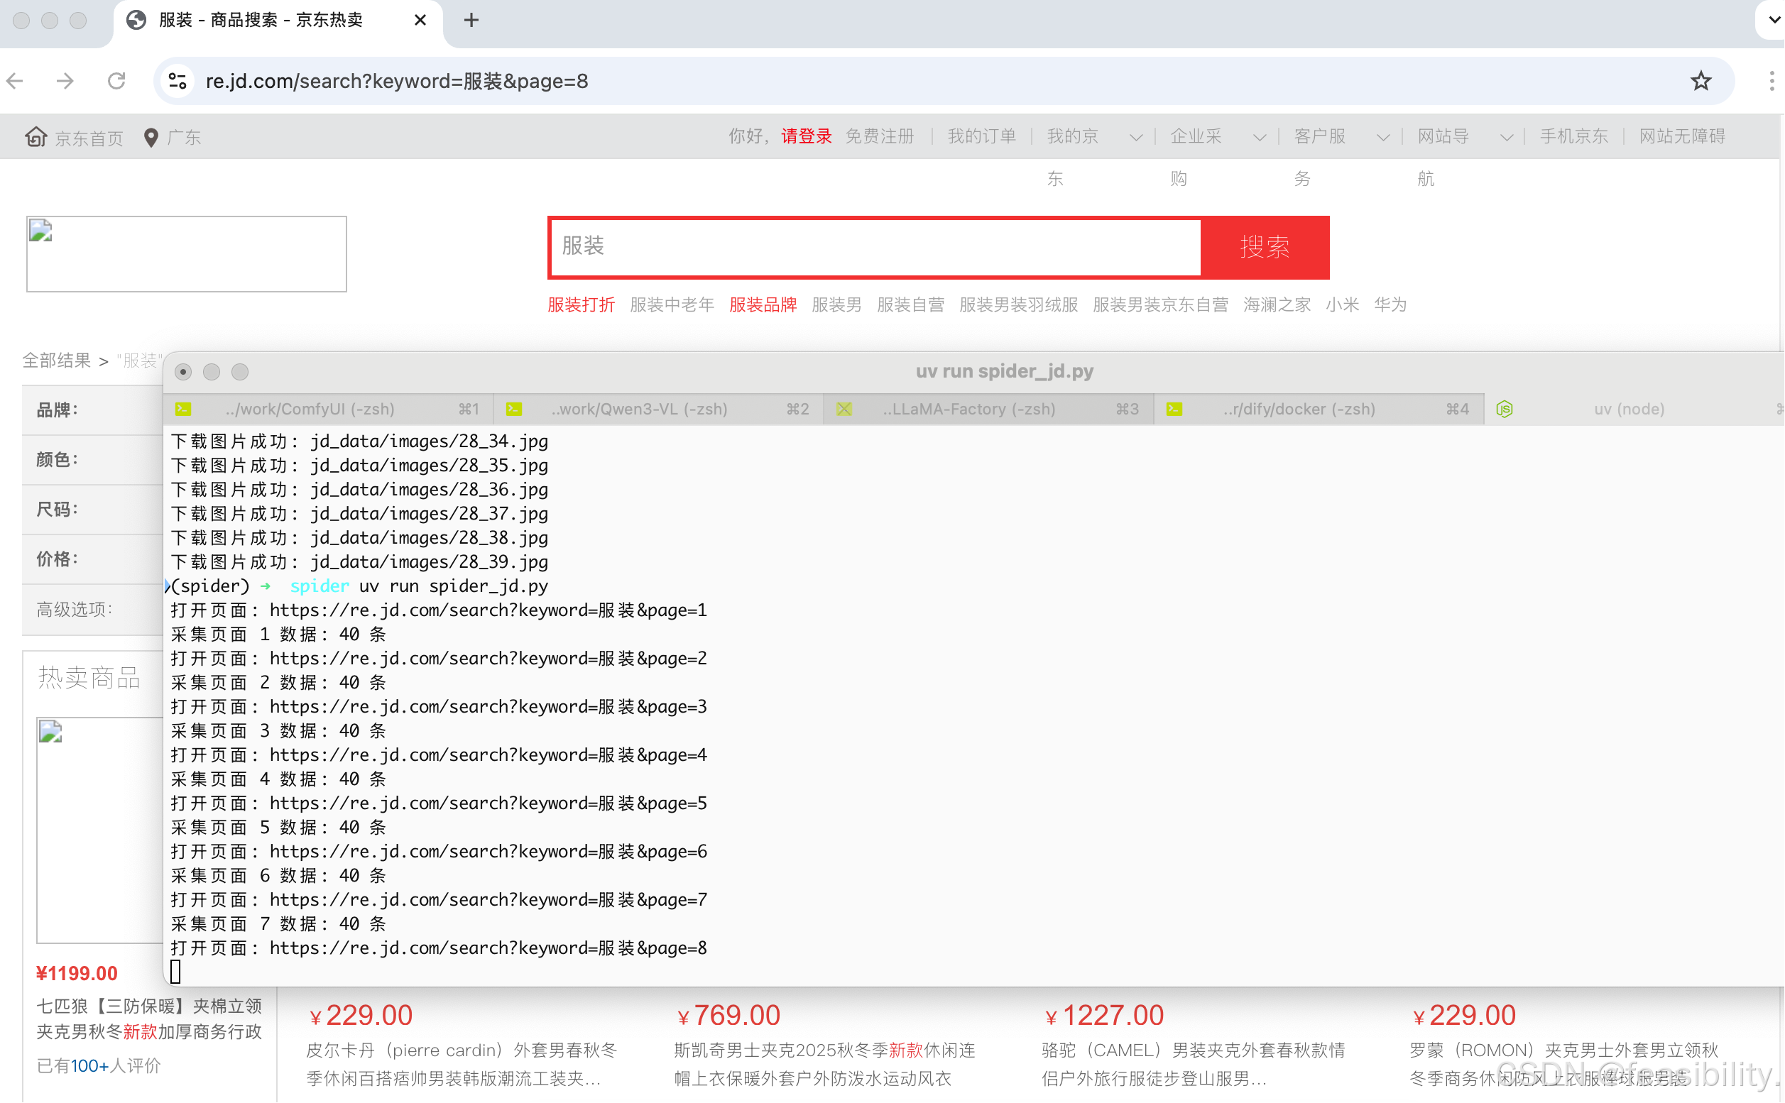Click the 广东 location pin icon
1785x1103 pixels.
pyautogui.click(x=151, y=137)
